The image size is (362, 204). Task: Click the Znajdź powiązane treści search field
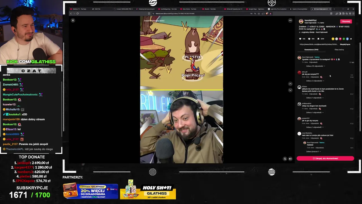[179, 21]
